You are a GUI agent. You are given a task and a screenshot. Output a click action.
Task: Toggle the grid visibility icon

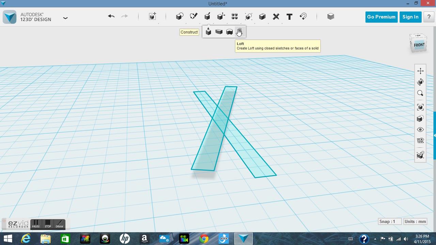coord(420,141)
